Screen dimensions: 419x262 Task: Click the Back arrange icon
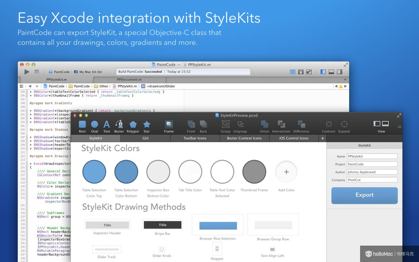click(203, 124)
